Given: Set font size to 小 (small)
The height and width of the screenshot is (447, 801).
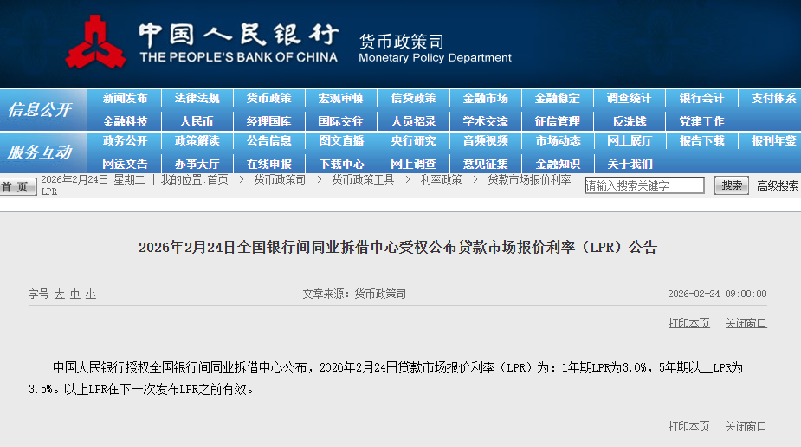Looking at the screenshot, I should pos(90,295).
